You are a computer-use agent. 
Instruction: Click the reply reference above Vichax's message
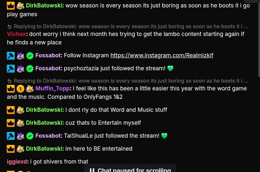pos(128,27)
